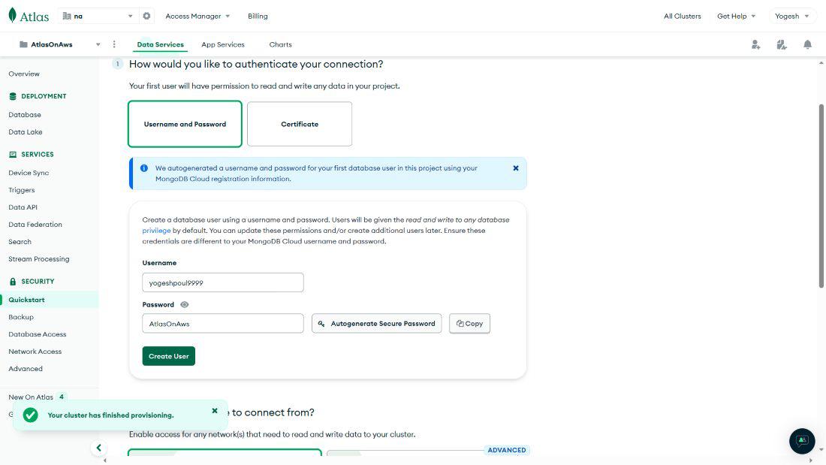
Task: Show password with the eye icon
Action: pos(185,305)
